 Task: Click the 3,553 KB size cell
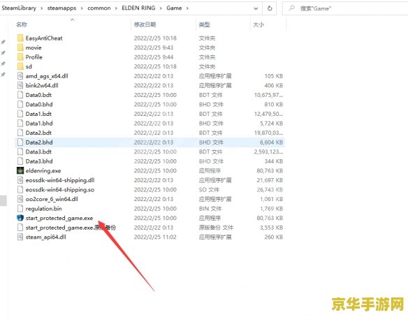click(271, 228)
